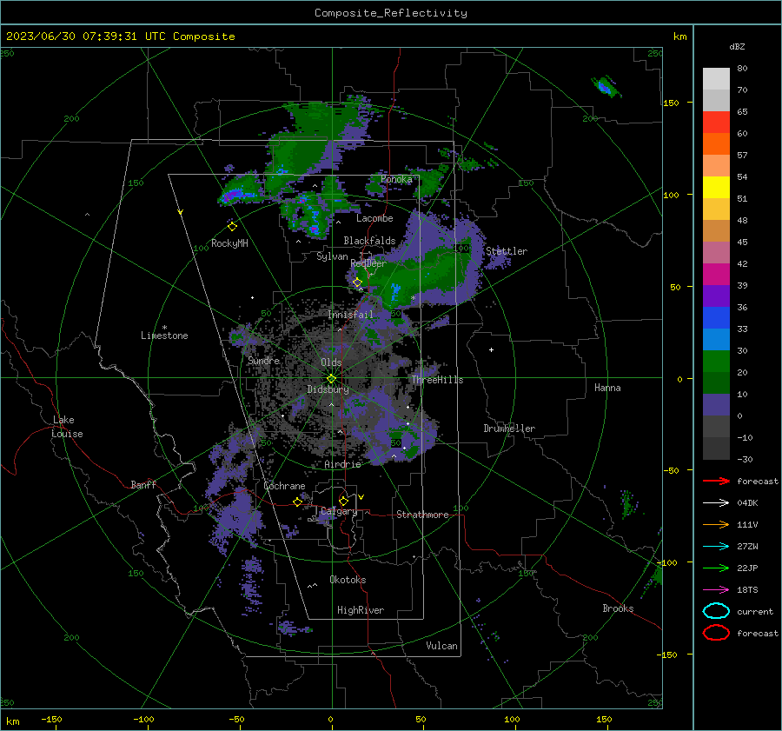
Task: Click the ThreeHills town label
Action: (437, 380)
